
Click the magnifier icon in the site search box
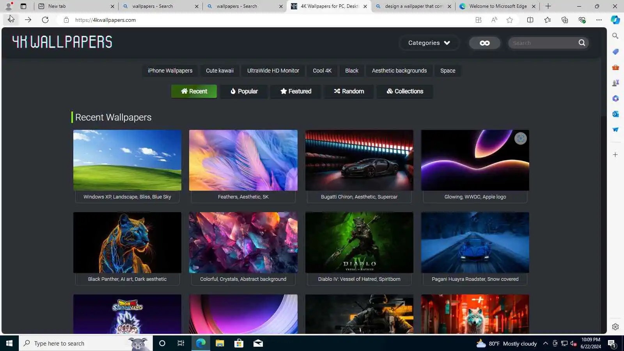click(x=582, y=43)
